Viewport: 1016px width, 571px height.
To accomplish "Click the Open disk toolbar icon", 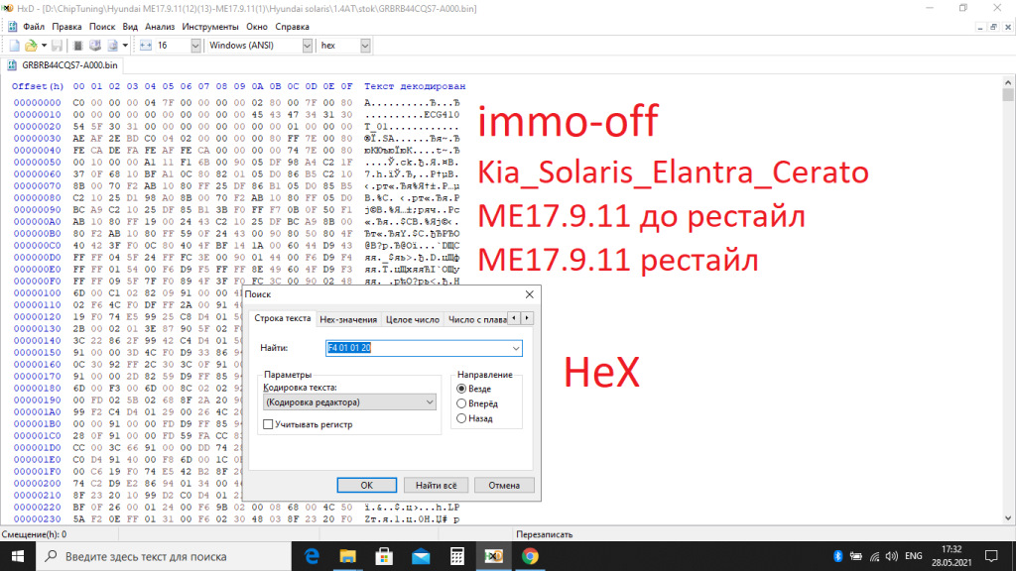I will (95, 46).
